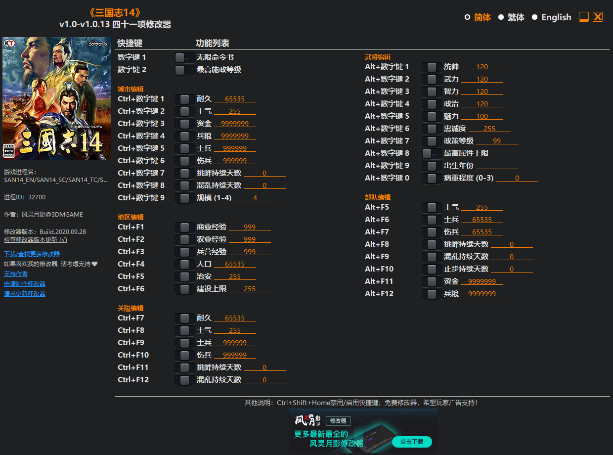The image size is (613, 455).
Task: Enable the 统帅 120 officer toggle
Action: 431,66
